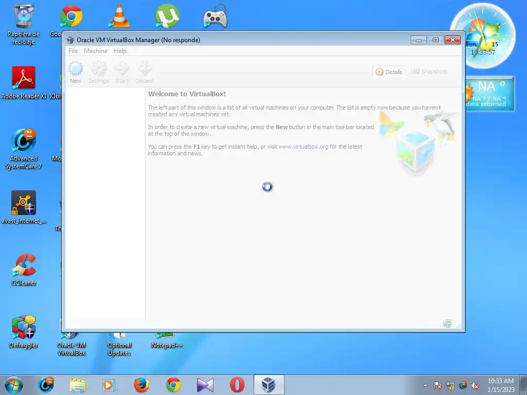Click the Show desktop button at taskbar end
This screenshot has height=395, width=527.
pos(523,385)
